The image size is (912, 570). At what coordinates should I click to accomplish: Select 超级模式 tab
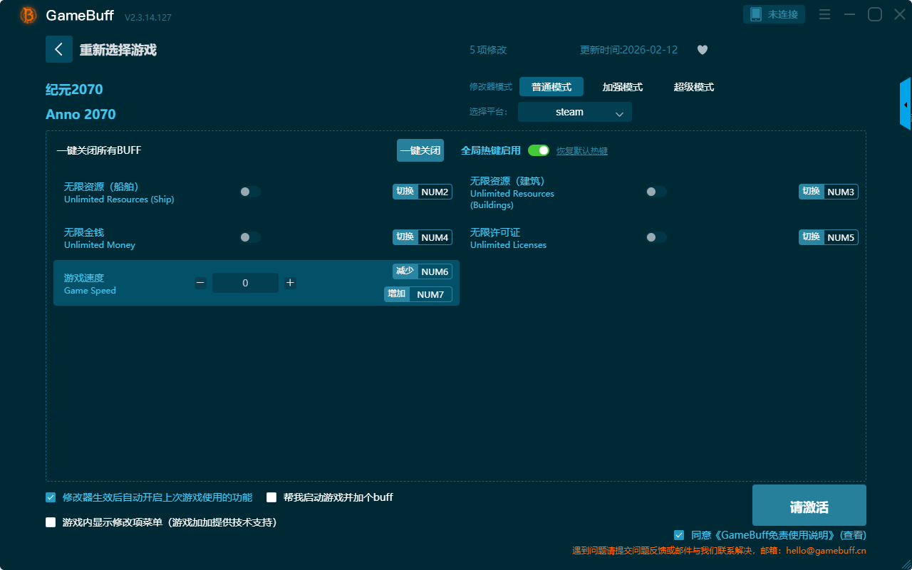coord(693,87)
